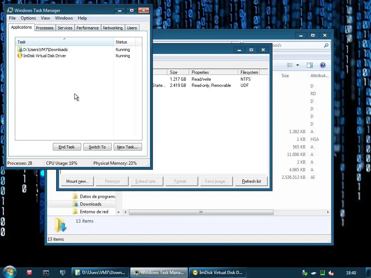Switch to ImDisk Virtual Disk taskbar button
This screenshot has height=278, width=371.
218,273
